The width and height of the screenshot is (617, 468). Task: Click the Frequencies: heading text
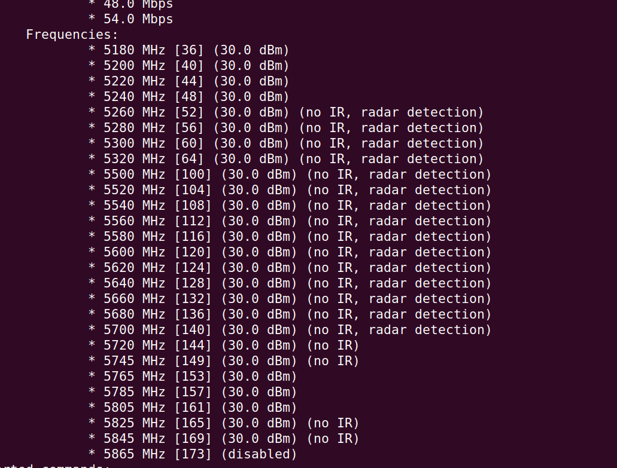(72, 35)
